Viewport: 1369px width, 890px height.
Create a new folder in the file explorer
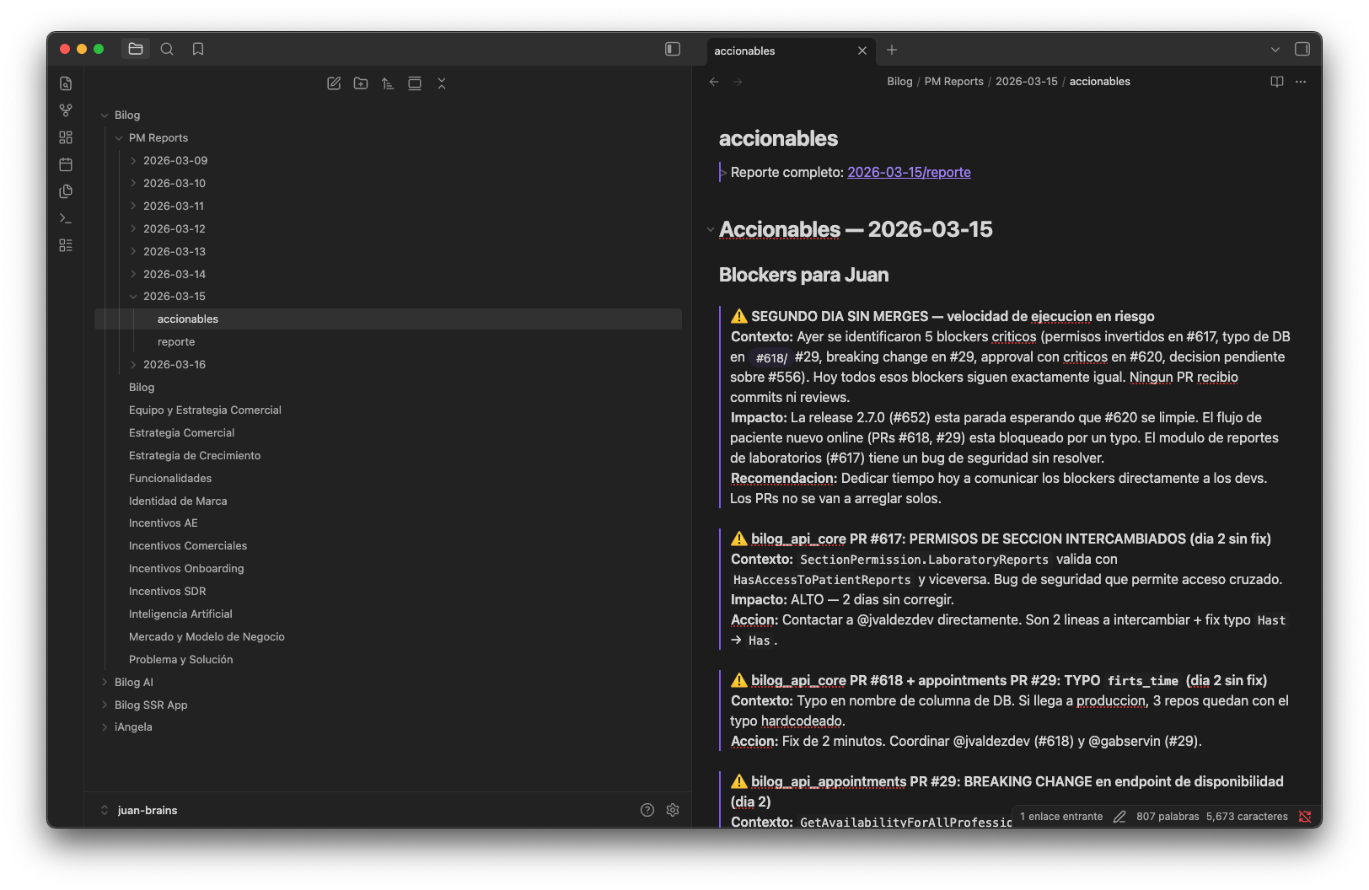pos(360,83)
